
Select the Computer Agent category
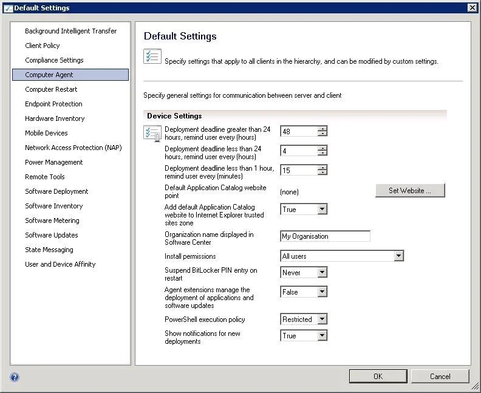(x=70, y=75)
